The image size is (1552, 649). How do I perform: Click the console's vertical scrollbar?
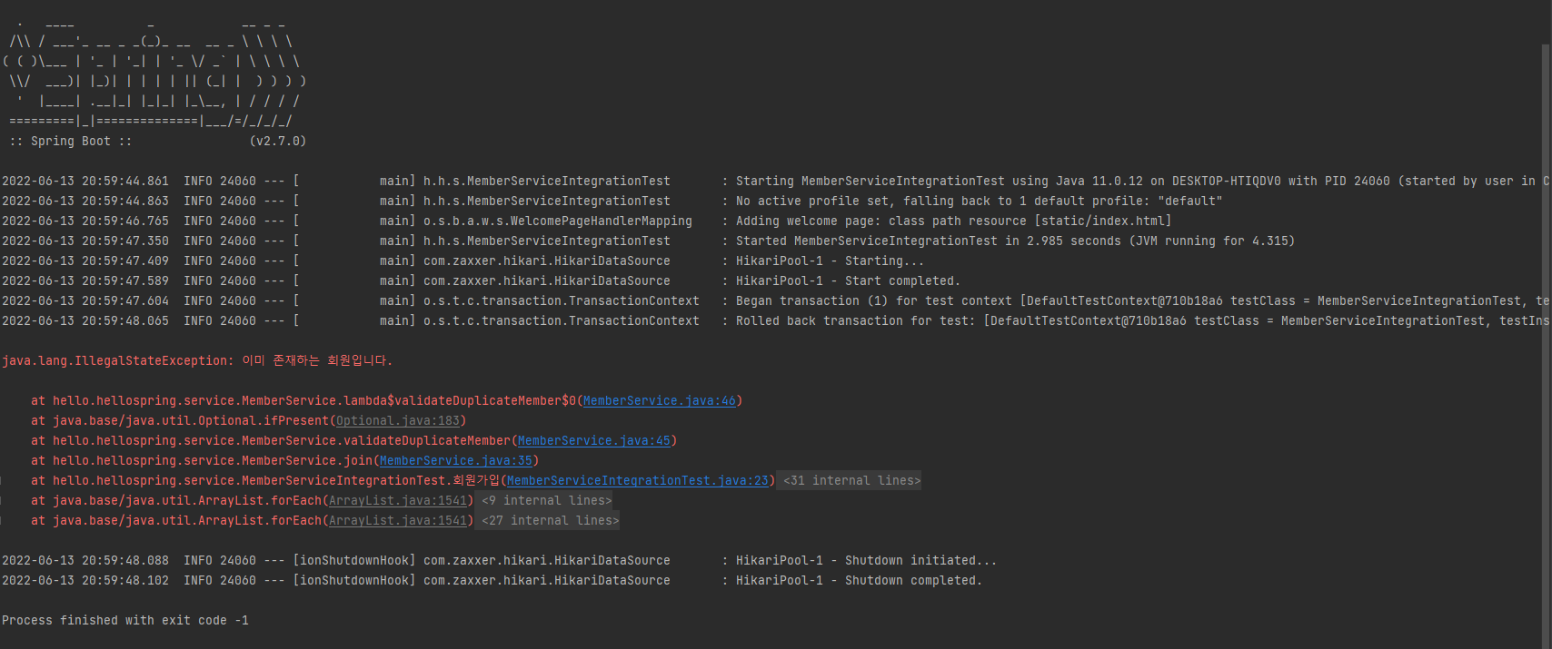tap(1546, 272)
